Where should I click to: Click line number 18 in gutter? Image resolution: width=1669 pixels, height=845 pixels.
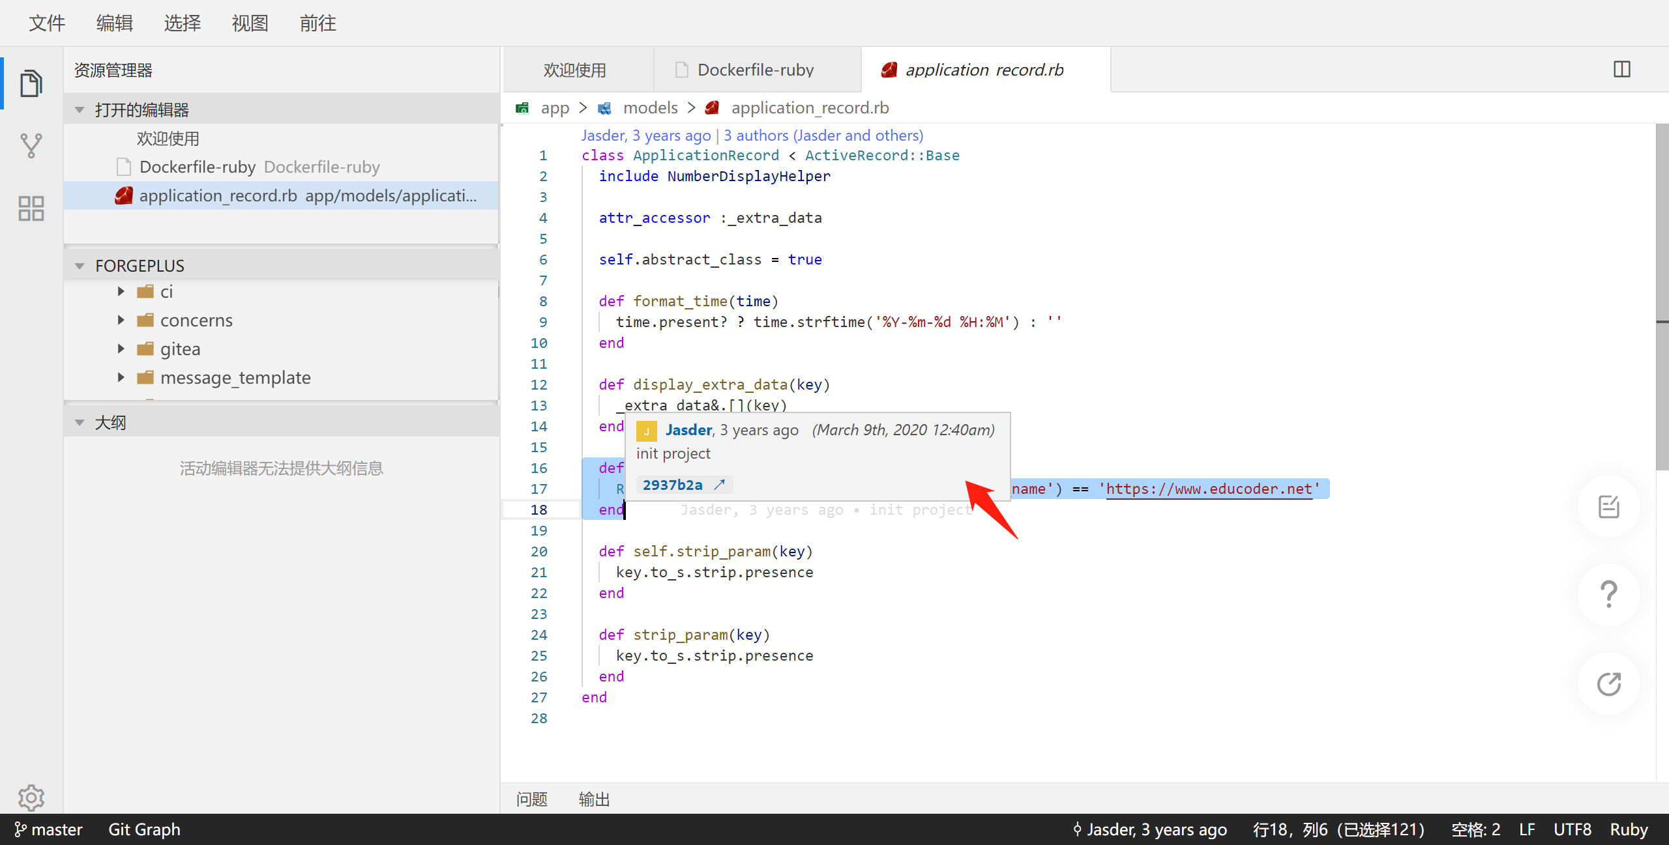click(x=539, y=509)
